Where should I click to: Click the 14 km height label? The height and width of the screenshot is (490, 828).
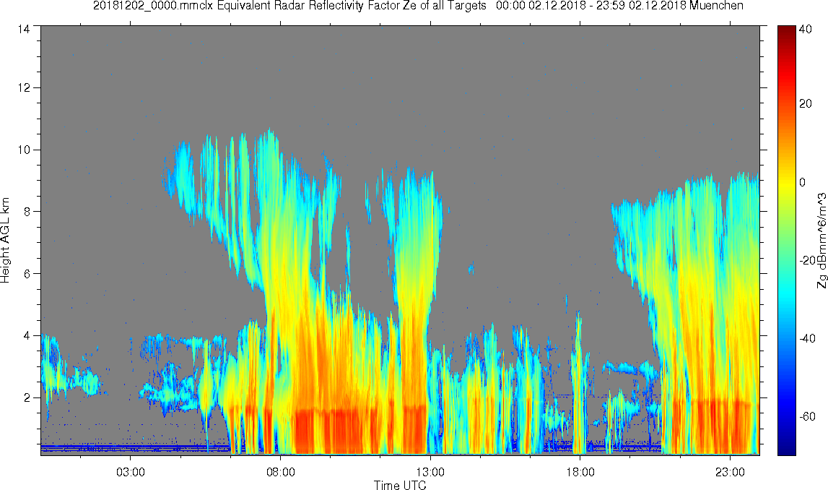pyautogui.click(x=24, y=29)
